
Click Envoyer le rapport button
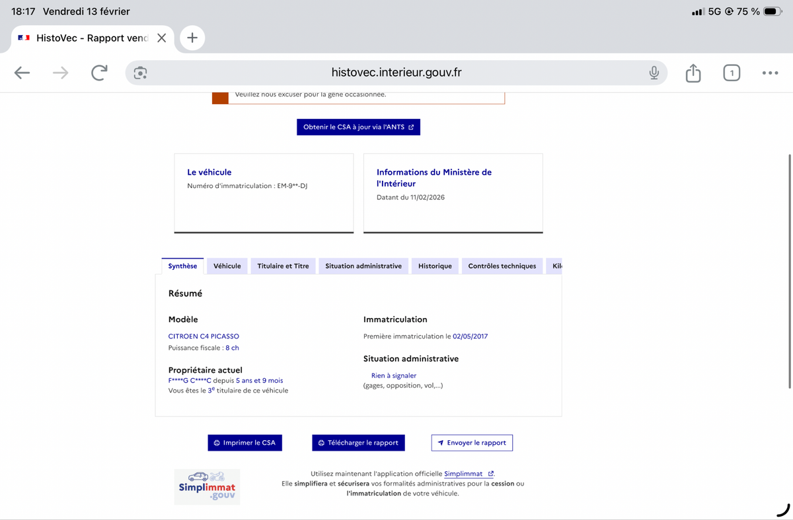[x=472, y=443]
